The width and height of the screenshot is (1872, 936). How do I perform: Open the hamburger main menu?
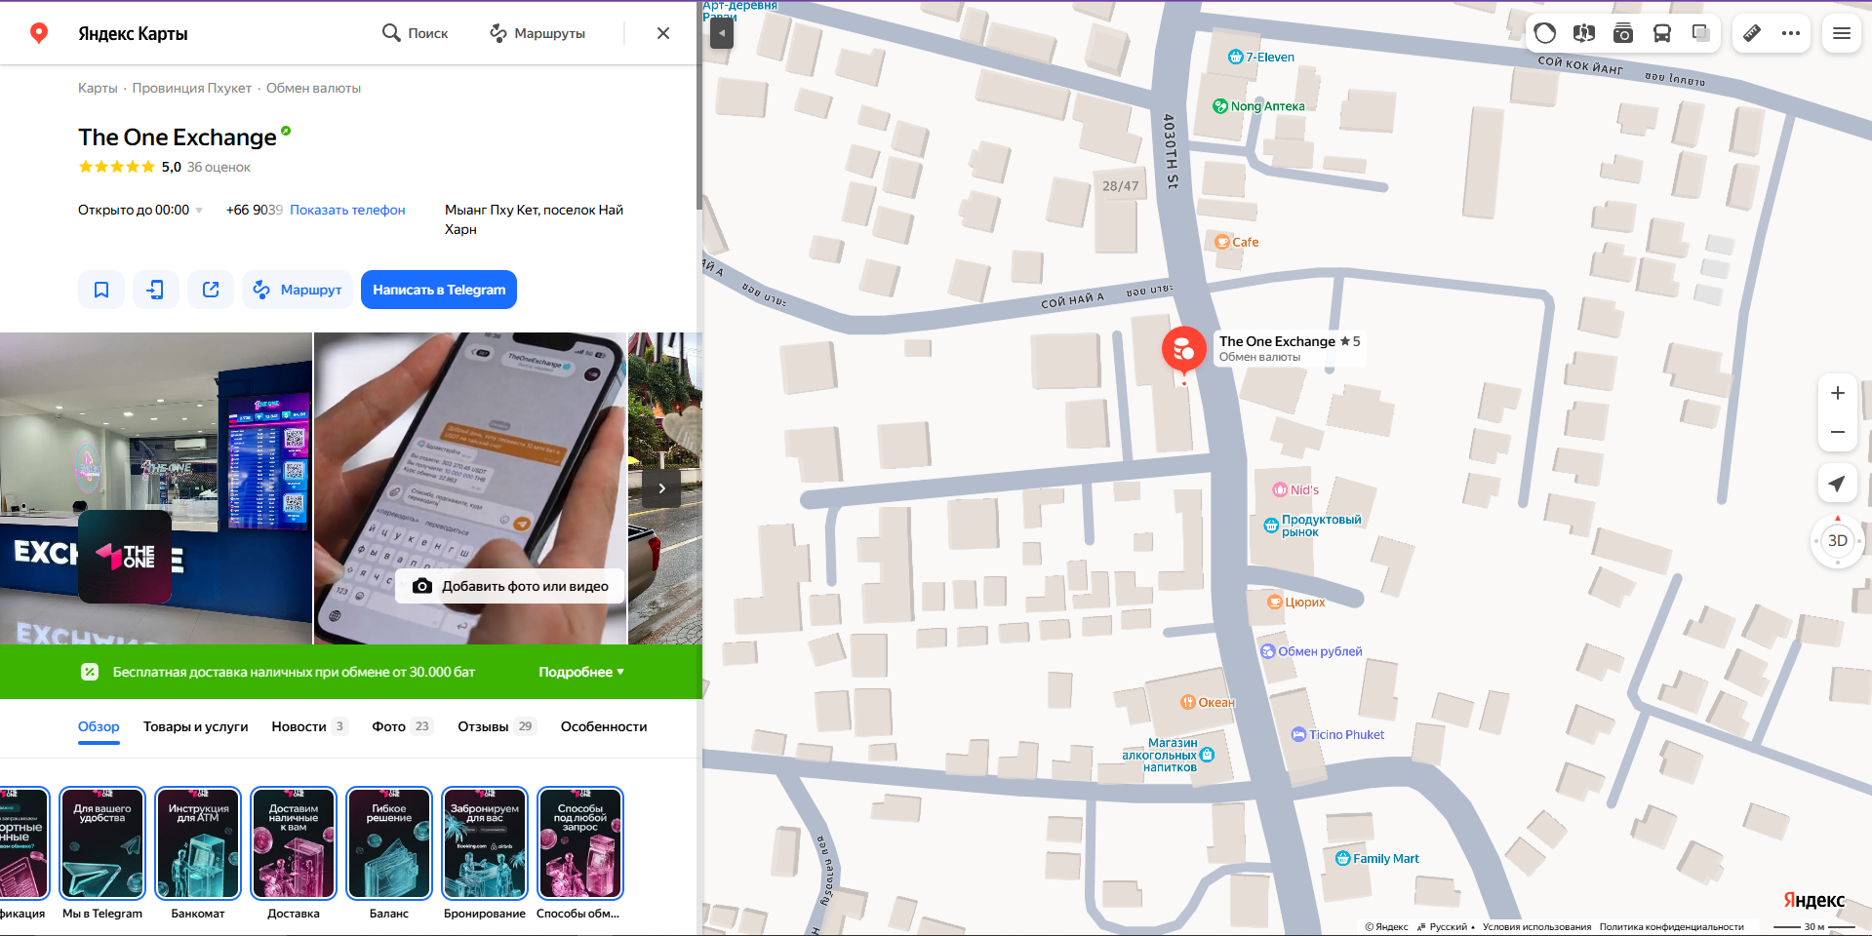tap(1842, 33)
